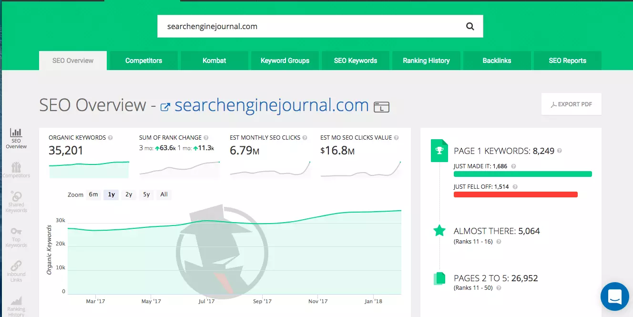Click the $16.8M clicks value figure

337,151
